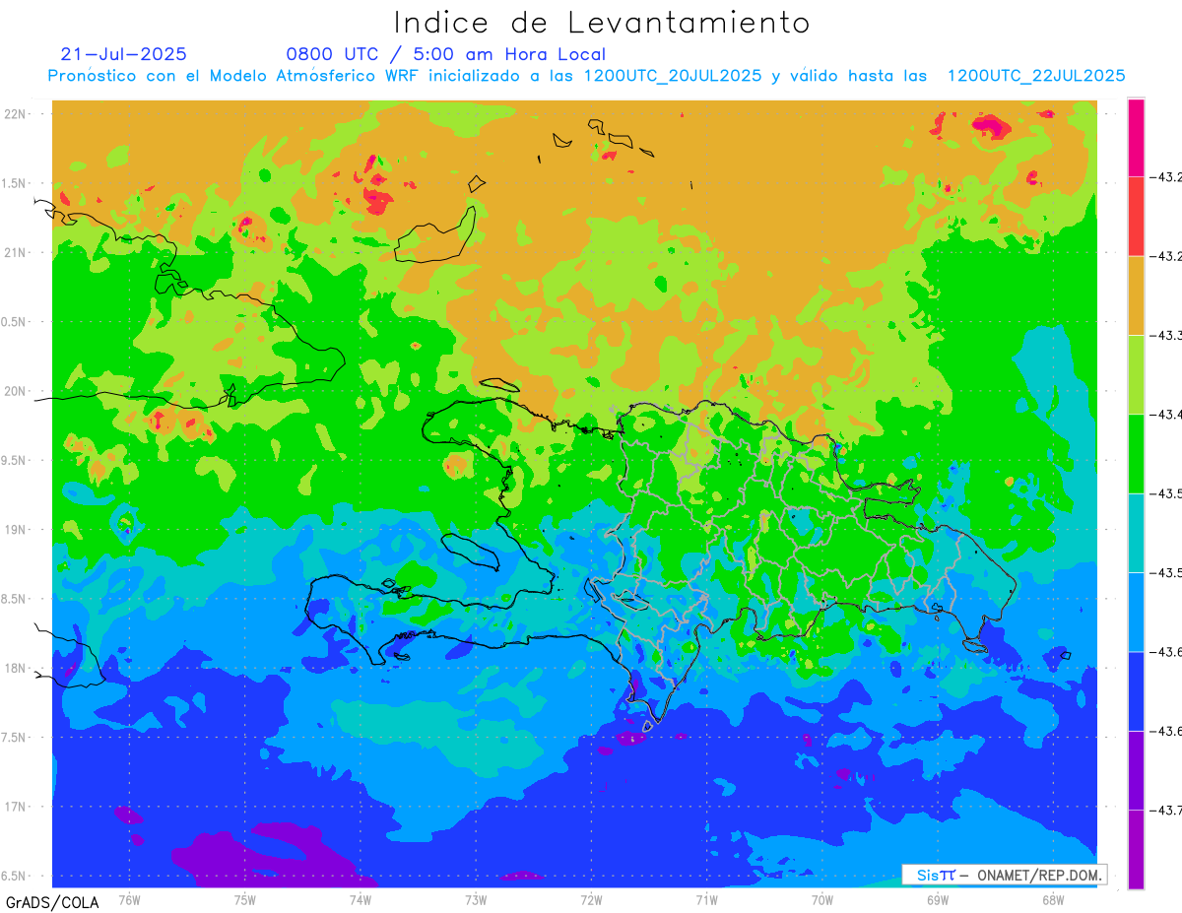
Task: Click the 'SisTT - ONAMET/REP.DOM.' stamp
Action: point(1005,875)
